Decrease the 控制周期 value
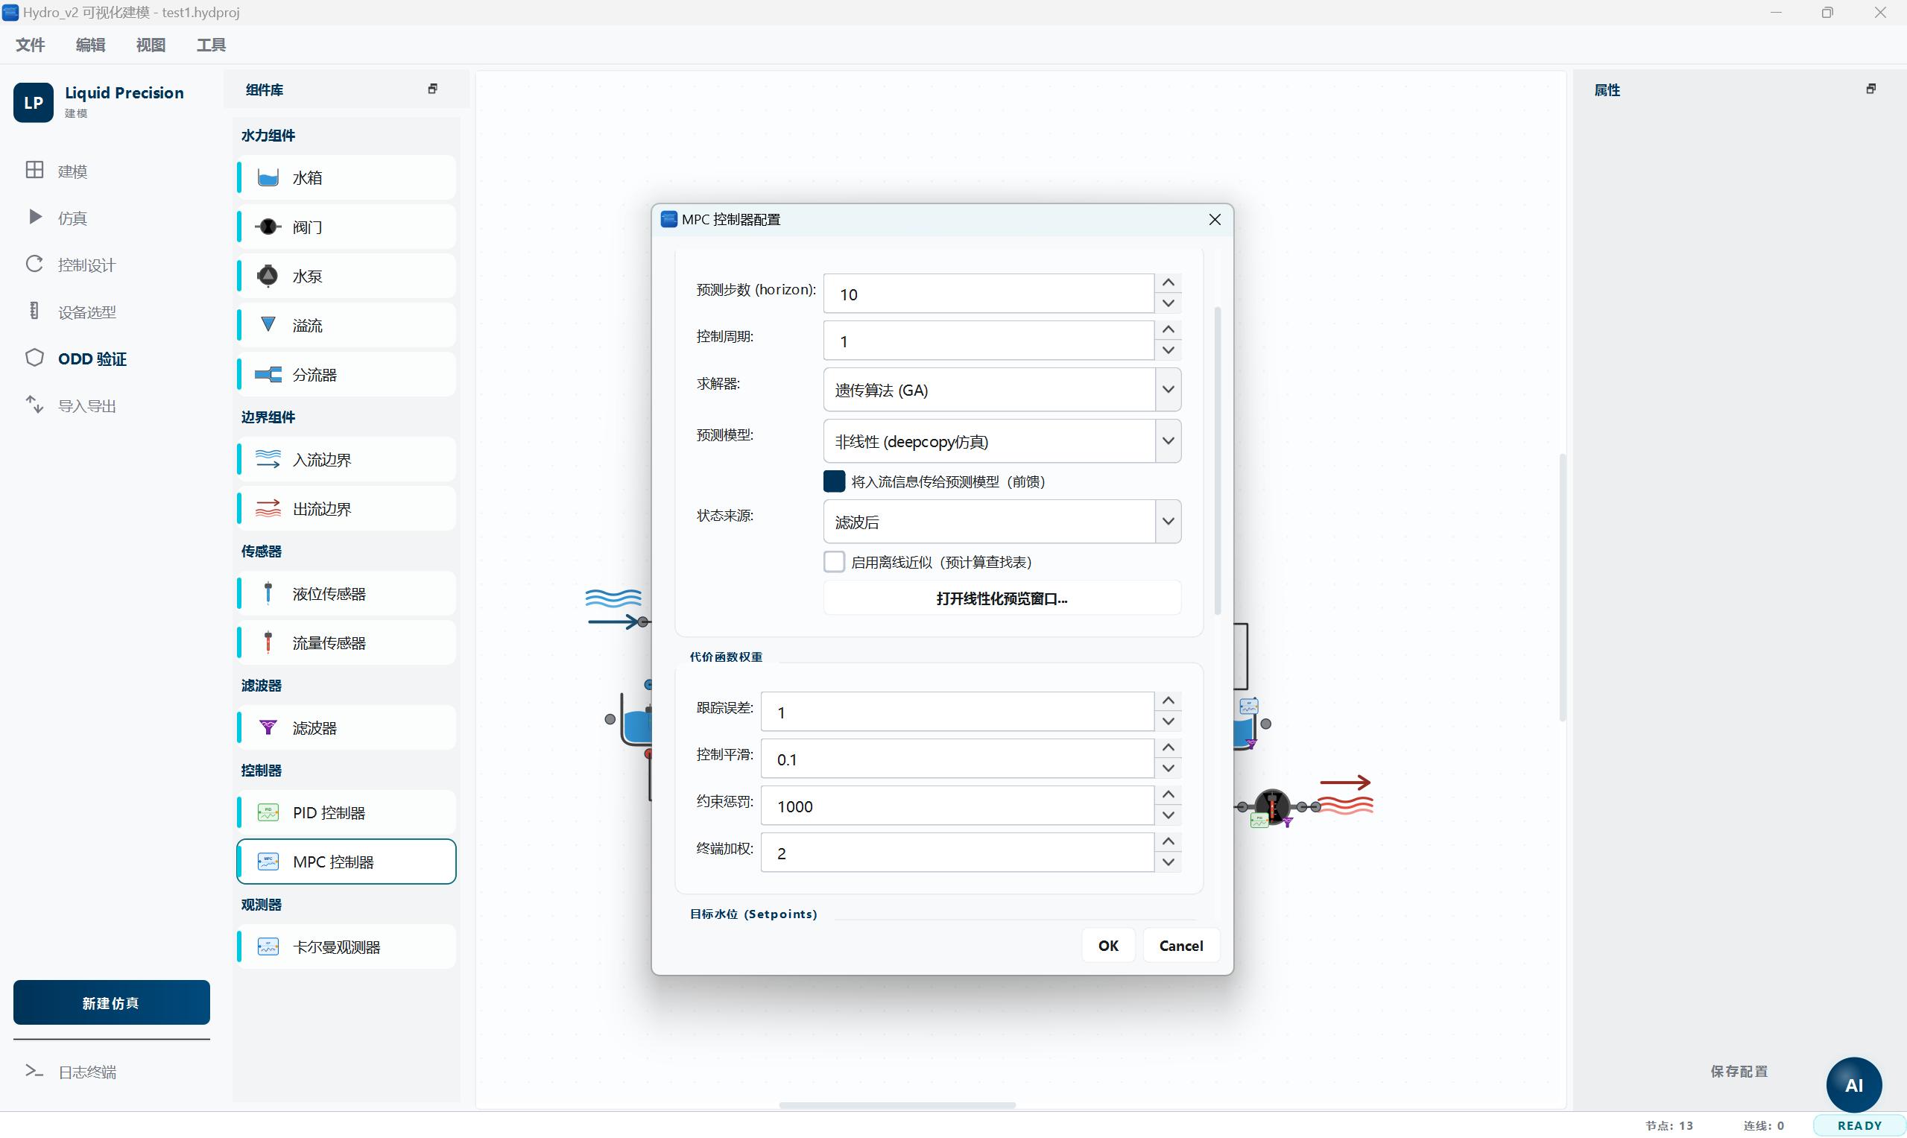The image size is (1907, 1138). 1168,350
